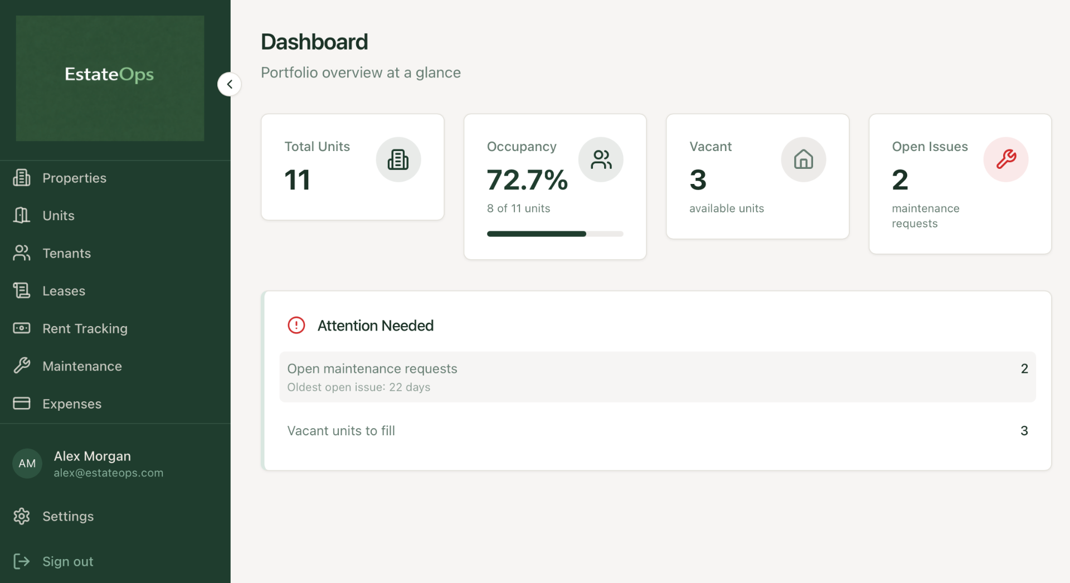Screen dimensions: 1070x583
Task: Open the Open maintenance requests row
Action: coord(658,377)
